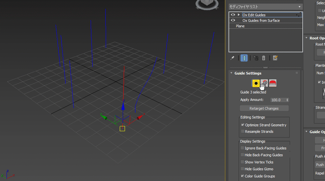Viewport: 325px width, 181px height.
Task: Remove modifier using the trash icon
Action: click(x=264, y=58)
